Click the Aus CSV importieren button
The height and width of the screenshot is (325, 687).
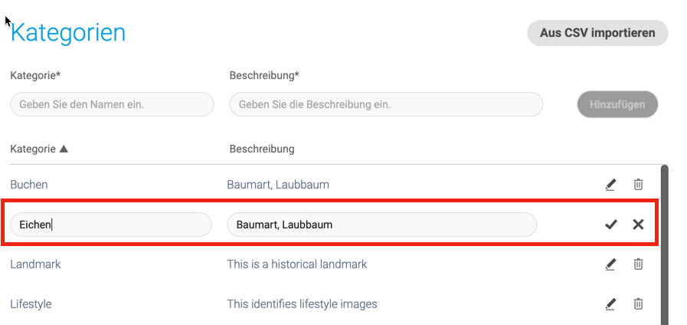597,33
